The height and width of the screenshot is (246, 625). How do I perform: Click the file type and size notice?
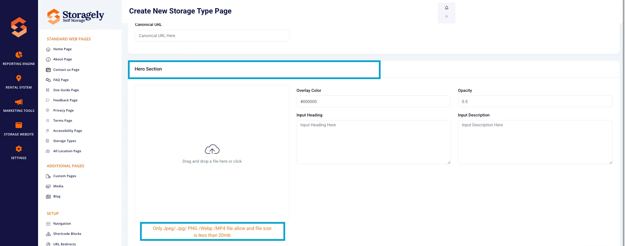[x=212, y=232]
